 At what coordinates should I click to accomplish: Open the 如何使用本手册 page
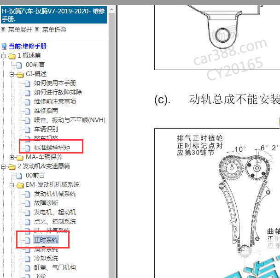coord(55,83)
